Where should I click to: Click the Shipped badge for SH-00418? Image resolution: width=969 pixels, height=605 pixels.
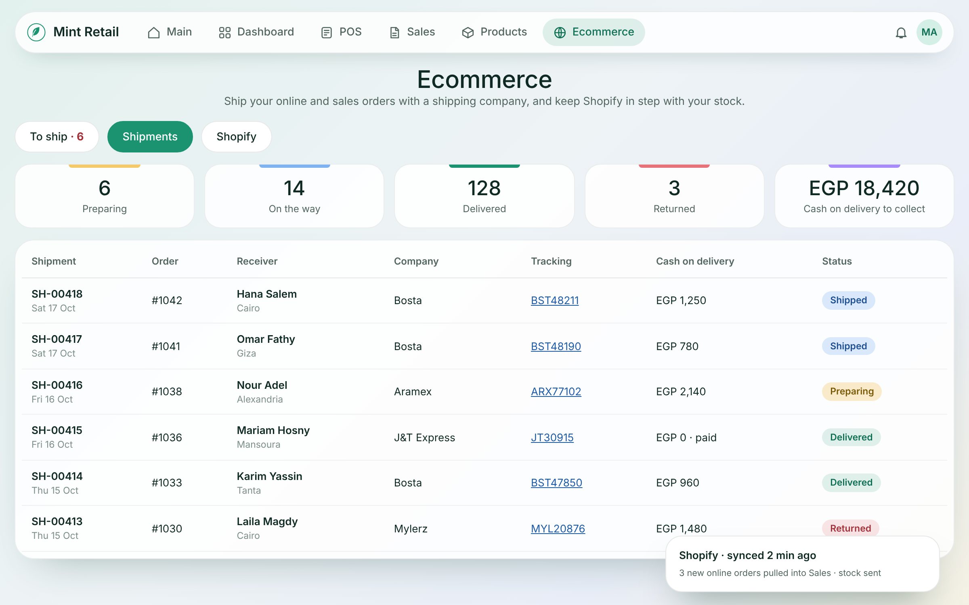click(x=848, y=300)
